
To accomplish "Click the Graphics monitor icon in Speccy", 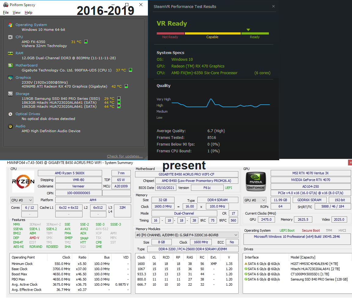I will [10, 78].
